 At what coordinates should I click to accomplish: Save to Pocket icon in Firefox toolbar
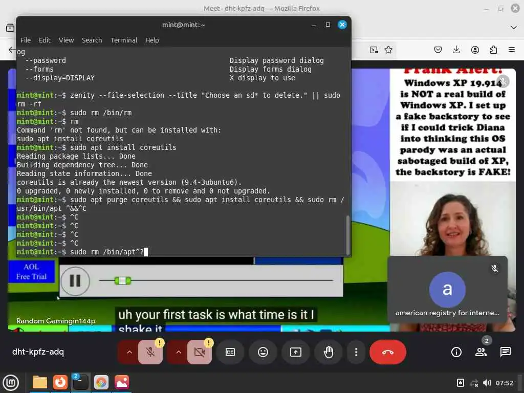[438, 50]
